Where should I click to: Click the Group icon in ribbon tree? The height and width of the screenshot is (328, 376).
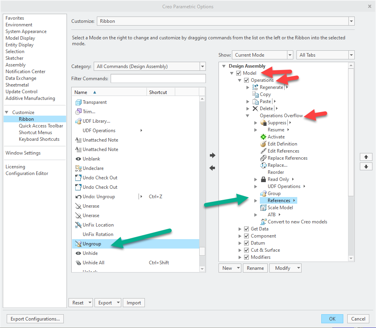[x=263, y=193]
